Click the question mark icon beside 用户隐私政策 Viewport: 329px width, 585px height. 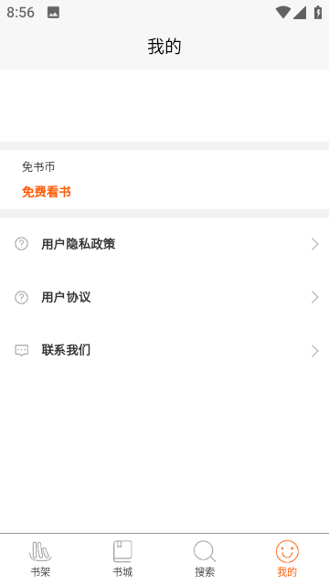pyautogui.click(x=21, y=244)
